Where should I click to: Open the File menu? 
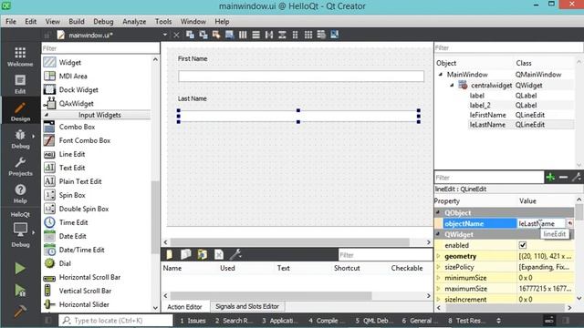click(11, 22)
